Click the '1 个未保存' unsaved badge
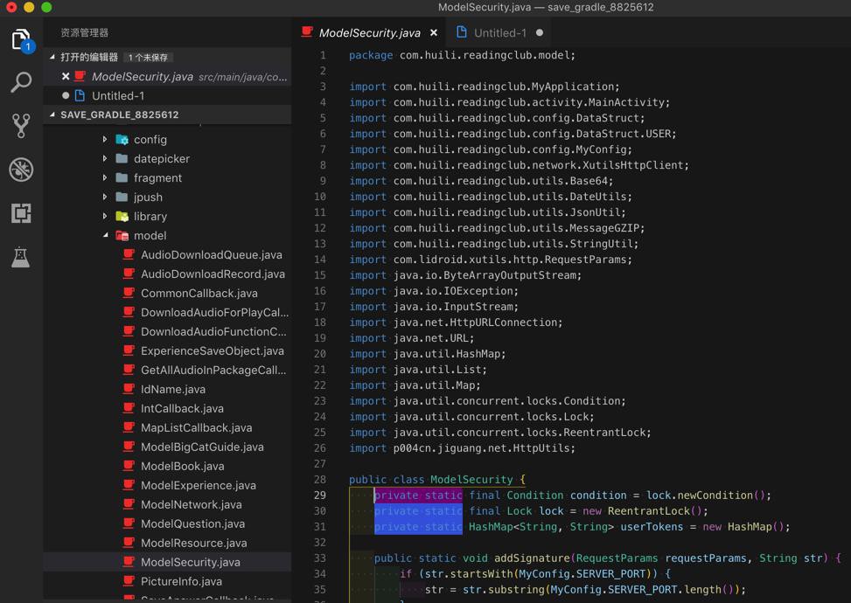851x603 pixels. (x=148, y=58)
